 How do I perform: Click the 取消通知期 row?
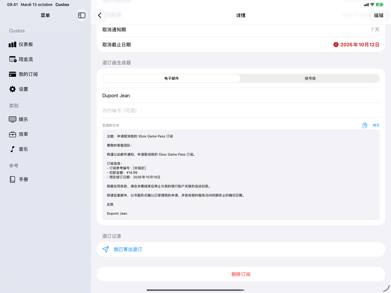pos(241,30)
